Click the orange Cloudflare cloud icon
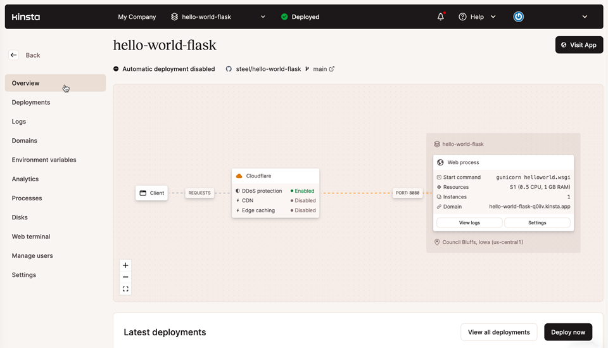 (x=239, y=176)
